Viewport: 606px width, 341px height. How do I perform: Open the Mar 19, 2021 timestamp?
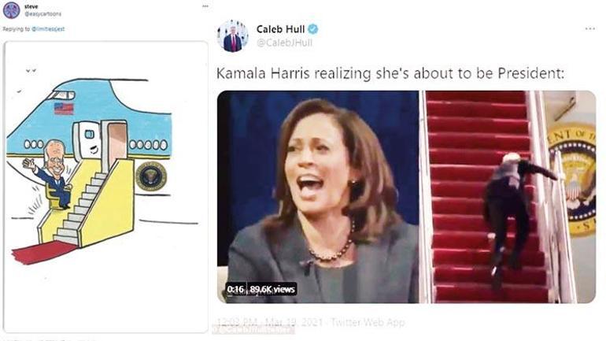[294, 322]
